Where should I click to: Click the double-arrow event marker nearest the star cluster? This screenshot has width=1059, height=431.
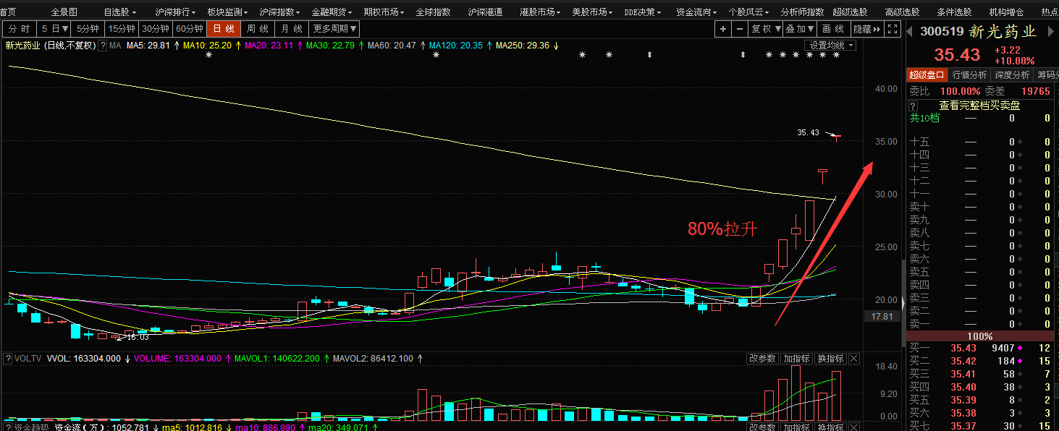tap(743, 55)
